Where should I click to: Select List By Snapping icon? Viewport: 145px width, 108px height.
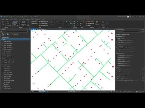tap(13, 34)
